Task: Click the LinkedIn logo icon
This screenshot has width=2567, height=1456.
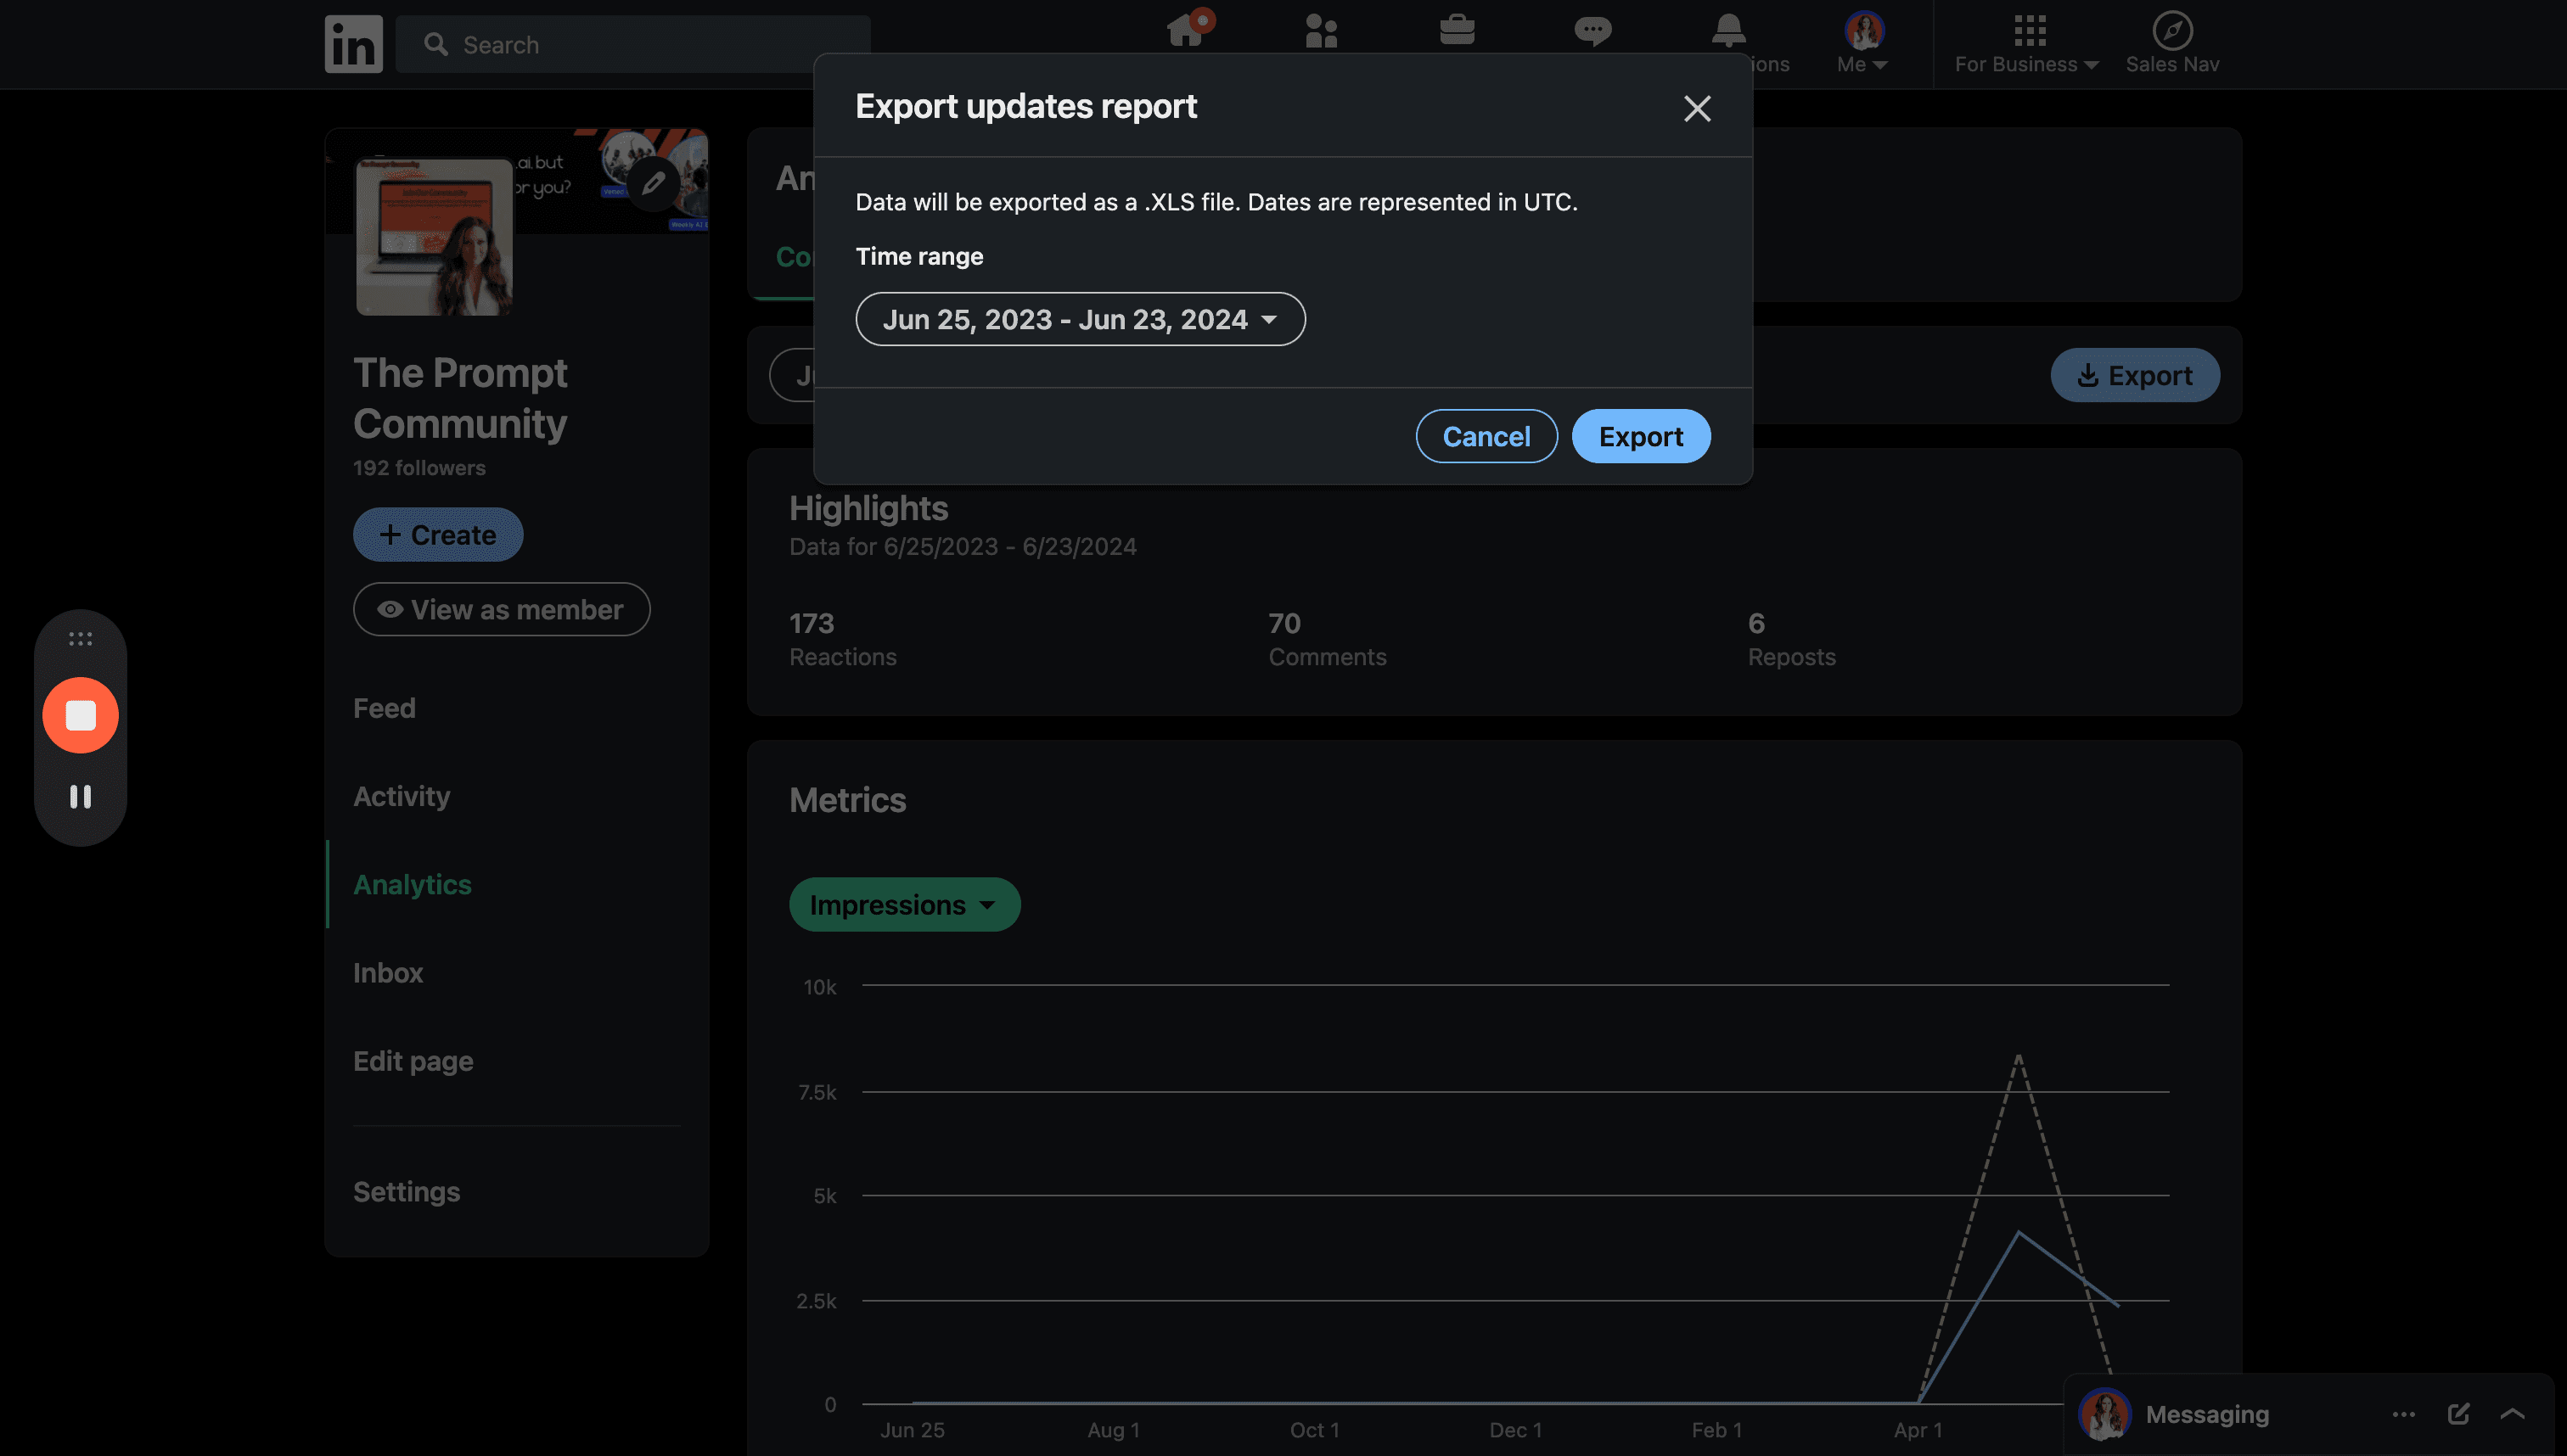Action: [353, 44]
